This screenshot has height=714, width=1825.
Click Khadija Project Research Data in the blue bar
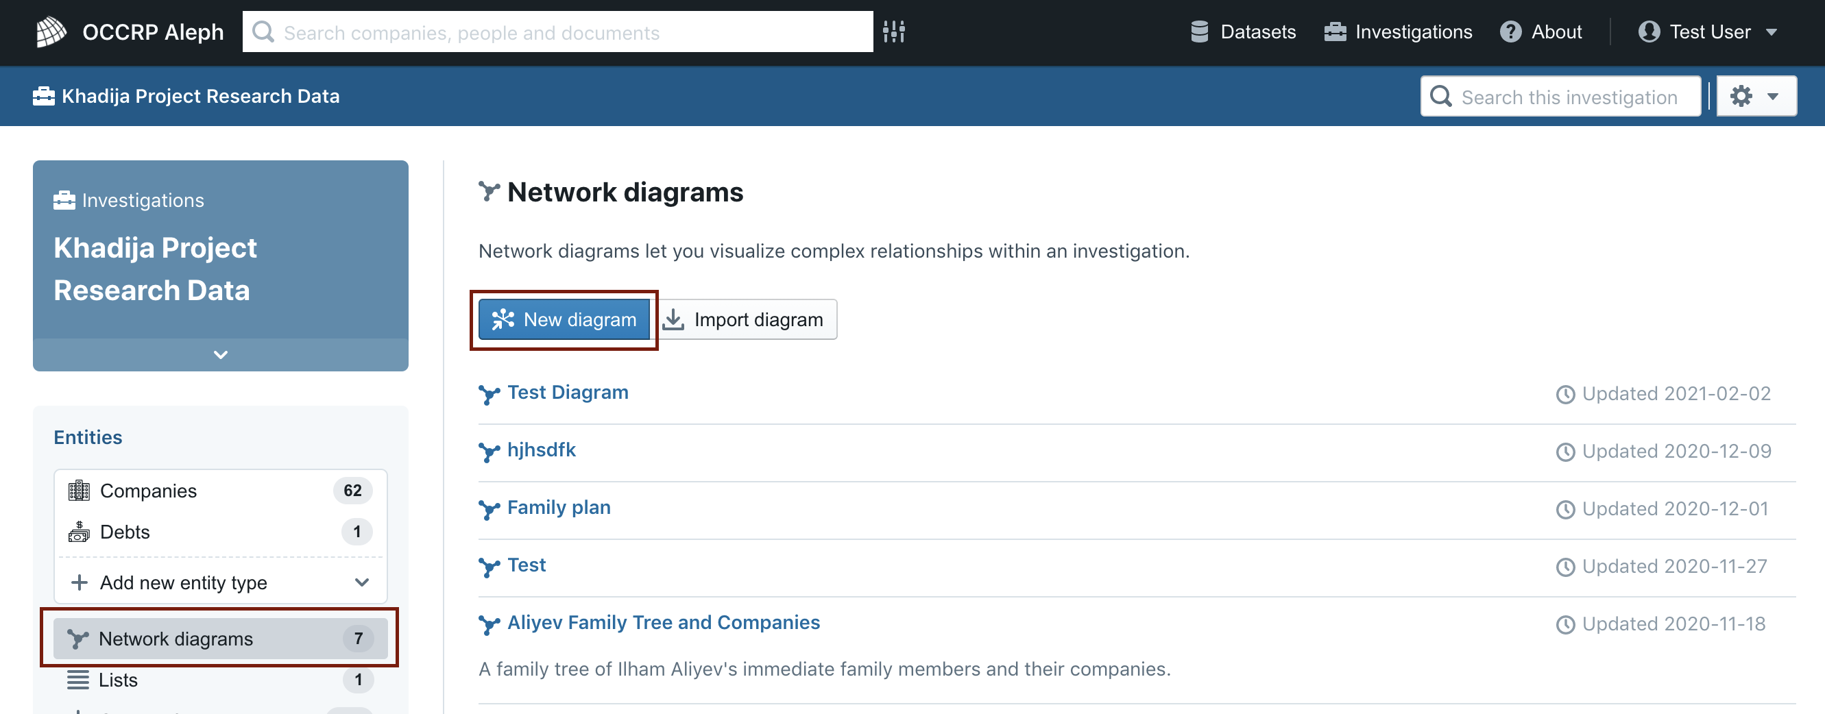tap(200, 96)
